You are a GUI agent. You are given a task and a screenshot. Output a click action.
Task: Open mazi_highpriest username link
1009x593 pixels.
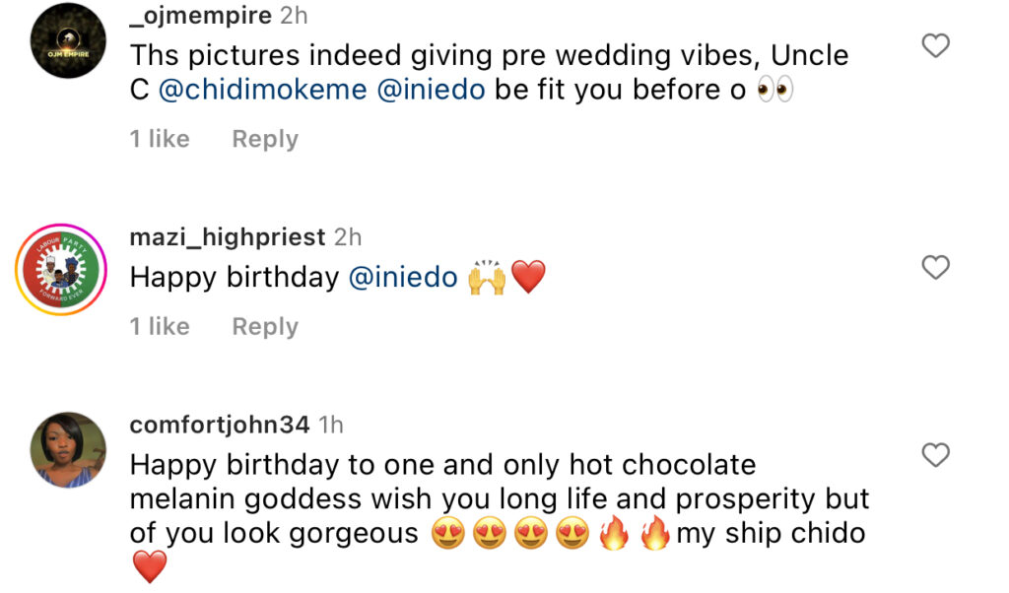[227, 237]
